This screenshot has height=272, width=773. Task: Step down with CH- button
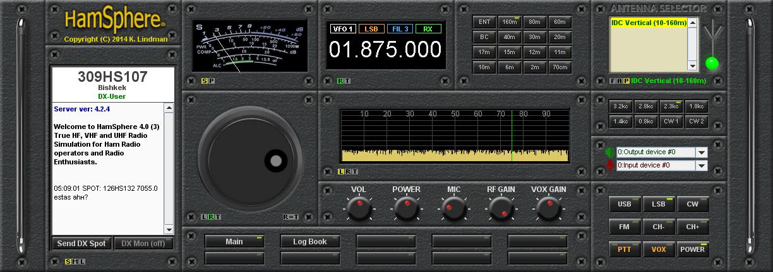[x=659, y=227]
